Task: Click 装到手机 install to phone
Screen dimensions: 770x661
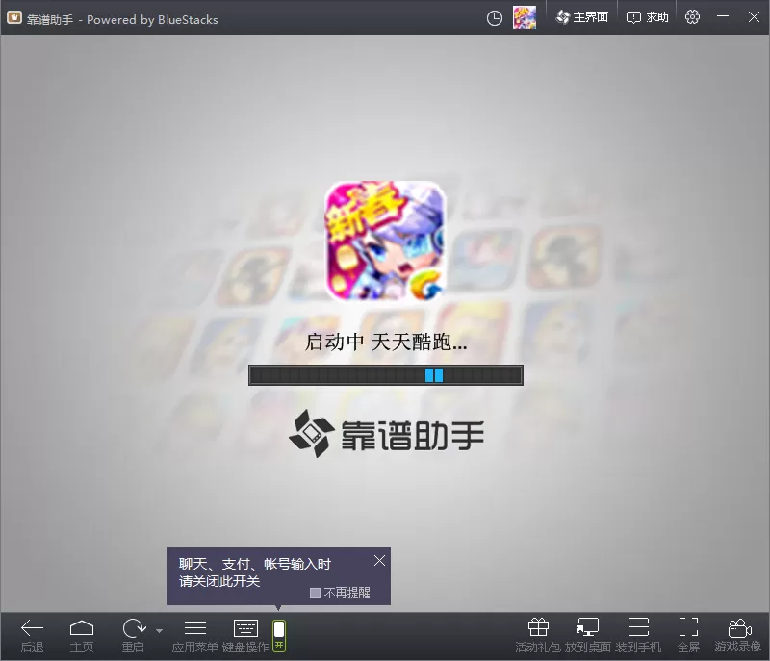Action: (638, 635)
